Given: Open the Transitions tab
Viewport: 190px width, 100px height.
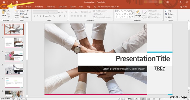Looking at the screenshot, I should (39, 7).
